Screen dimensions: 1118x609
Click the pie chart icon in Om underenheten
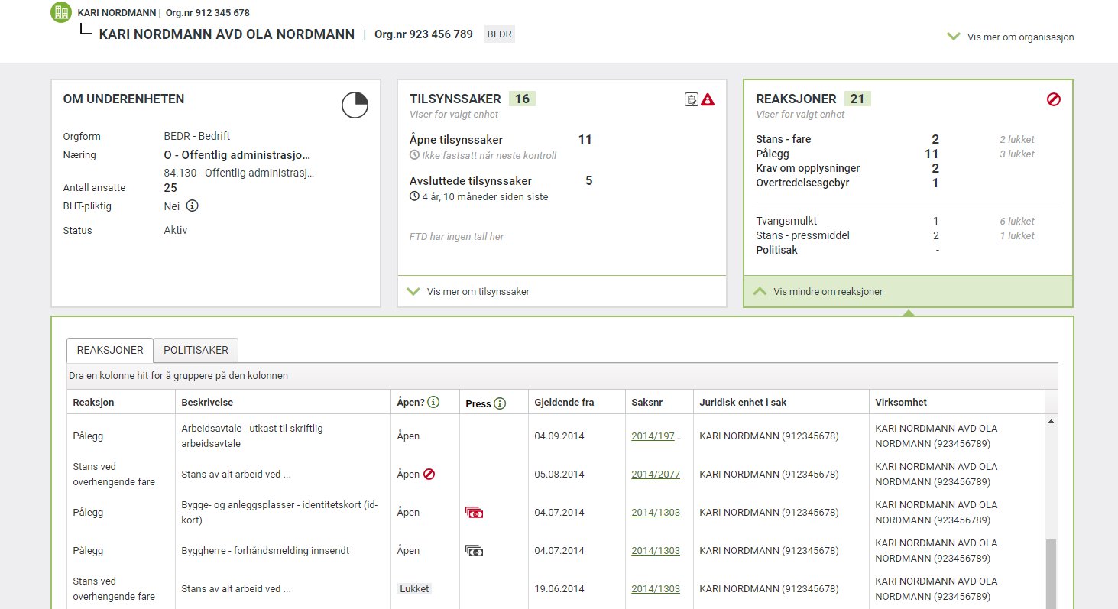point(355,105)
